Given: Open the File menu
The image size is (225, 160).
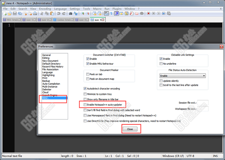Looking at the screenshot, I should tap(5, 9).
